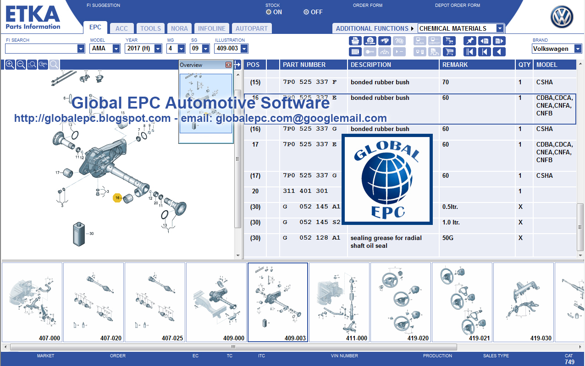Click the DEPOT ORDER FORM link
This screenshot has height=366, width=585.
pos(458,5)
